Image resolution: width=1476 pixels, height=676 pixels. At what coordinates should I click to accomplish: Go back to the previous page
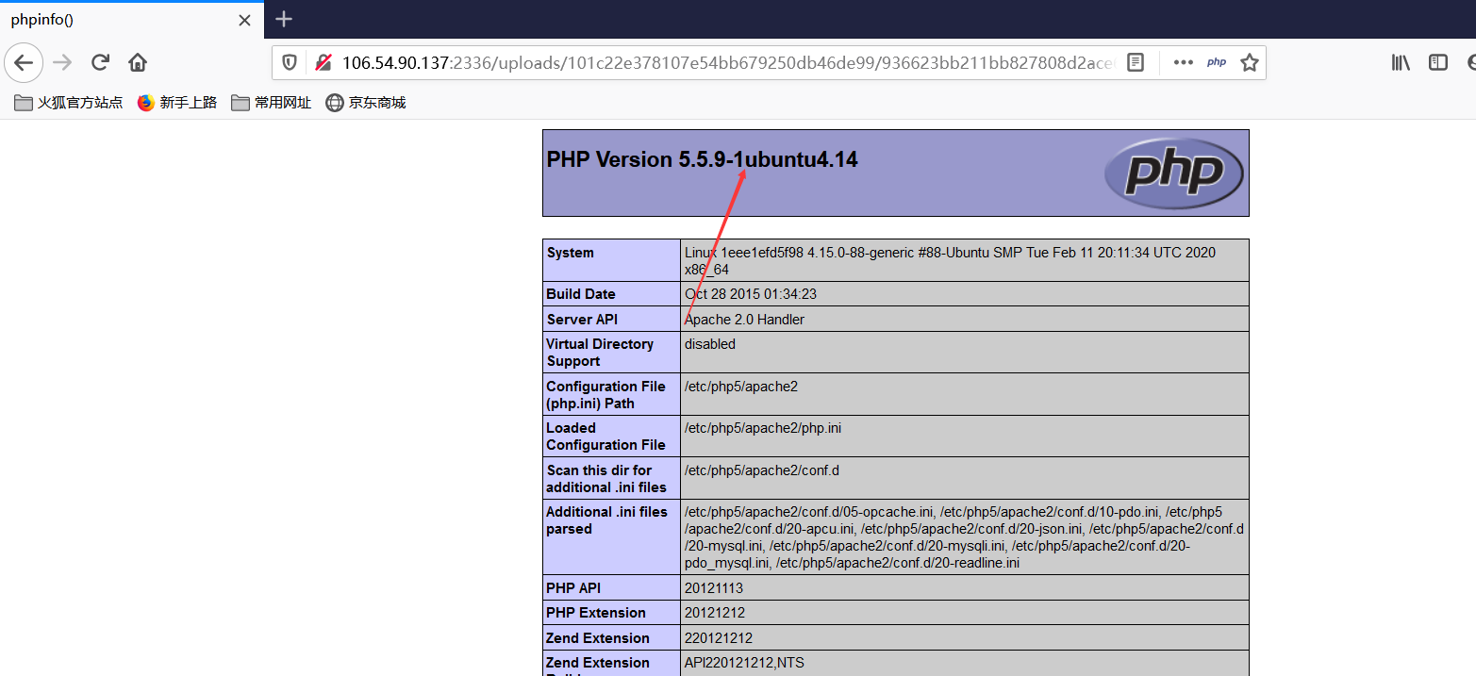click(x=25, y=63)
